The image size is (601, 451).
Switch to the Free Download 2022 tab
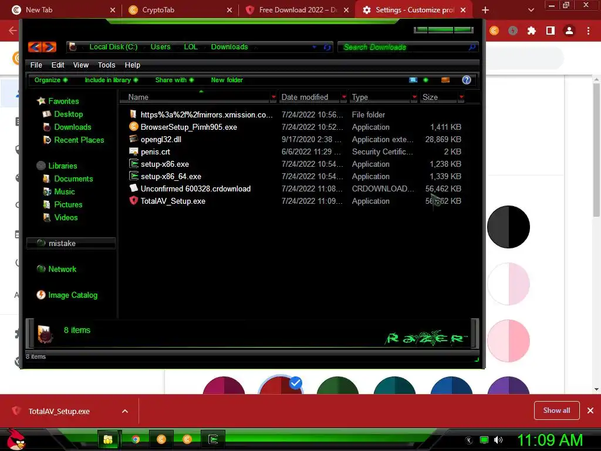coord(297,10)
